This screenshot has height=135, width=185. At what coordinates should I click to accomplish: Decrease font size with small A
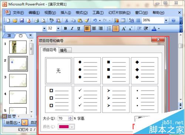point(131,28)
